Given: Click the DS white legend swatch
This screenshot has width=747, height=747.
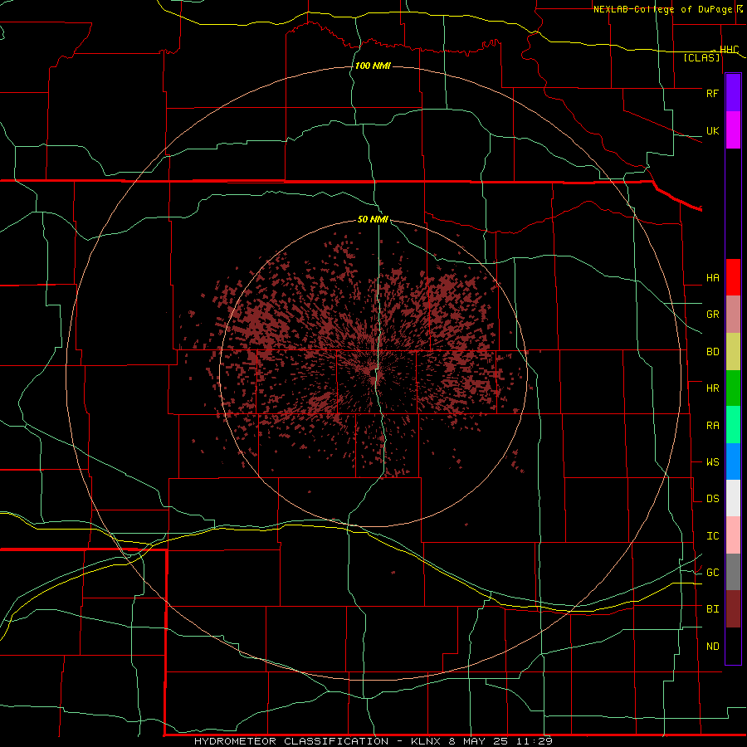Looking at the screenshot, I should click(x=733, y=498).
